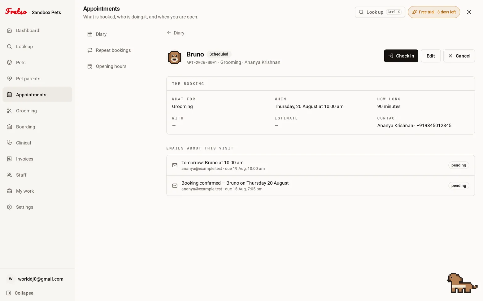Open the Clinical section
The width and height of the screenshot is (483, 301).
[37, 143]
